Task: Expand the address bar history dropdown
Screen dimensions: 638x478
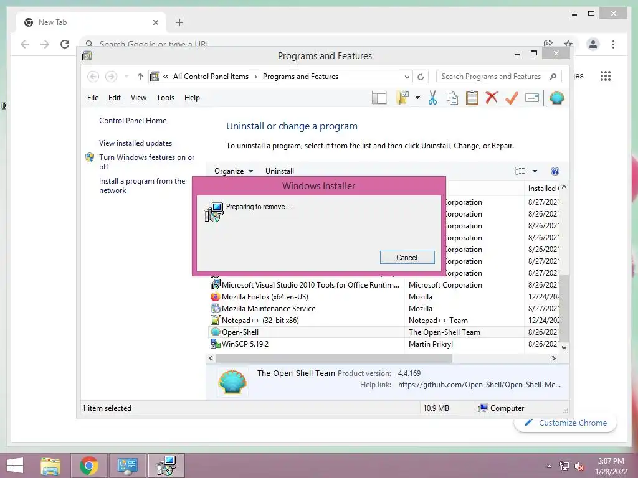Action: 406,77
